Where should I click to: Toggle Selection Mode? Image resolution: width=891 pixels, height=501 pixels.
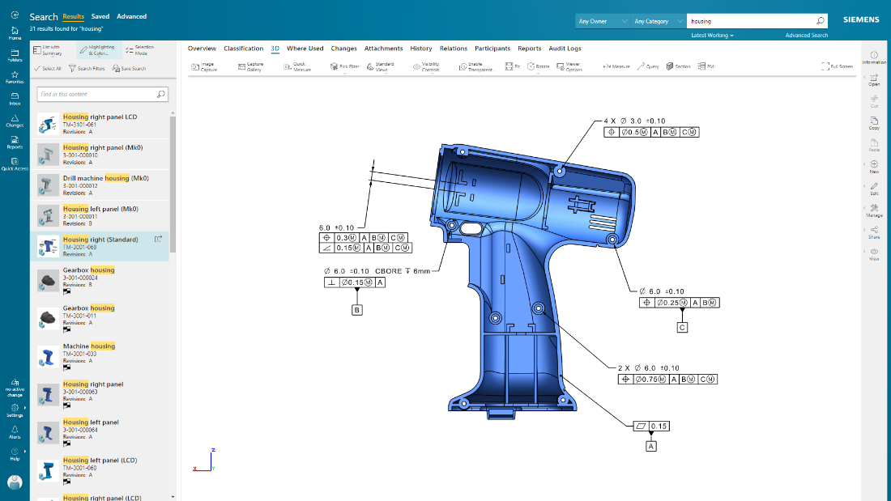(x=139, y=50)
